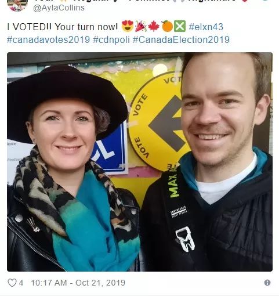Open the profile avatar picture
Viewport: 279px width, 296px height.
point(17,5)
